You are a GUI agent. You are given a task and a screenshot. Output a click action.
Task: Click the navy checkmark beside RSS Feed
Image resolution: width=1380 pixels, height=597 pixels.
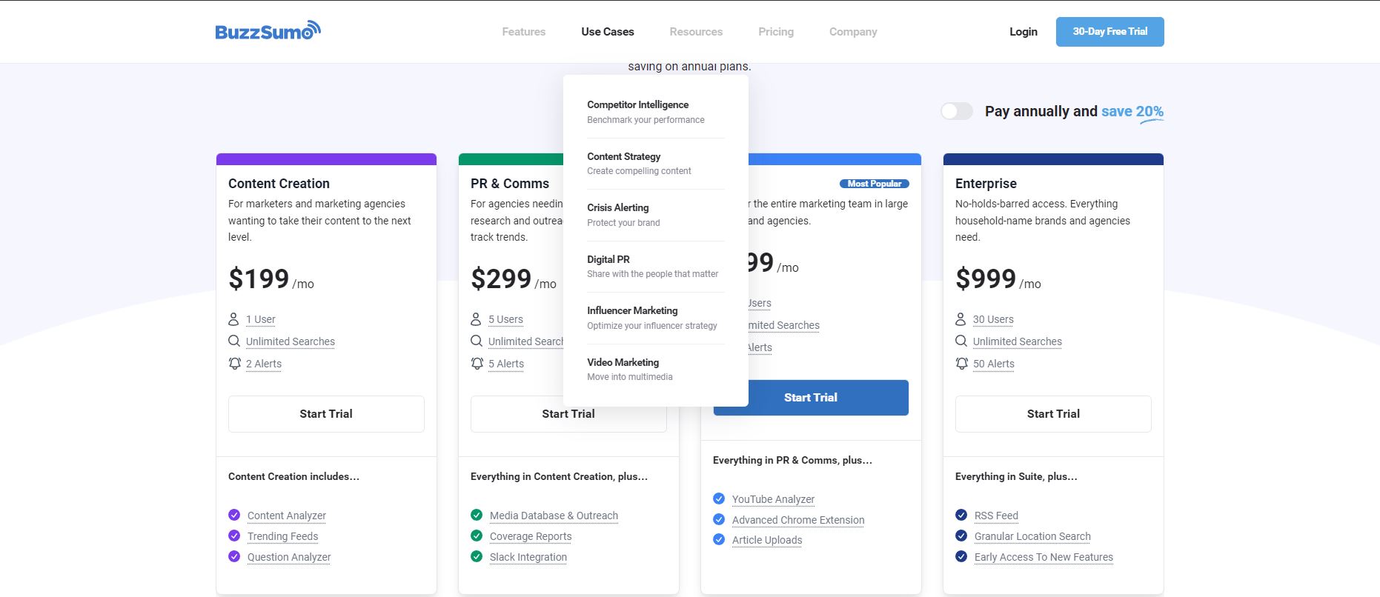961,515
